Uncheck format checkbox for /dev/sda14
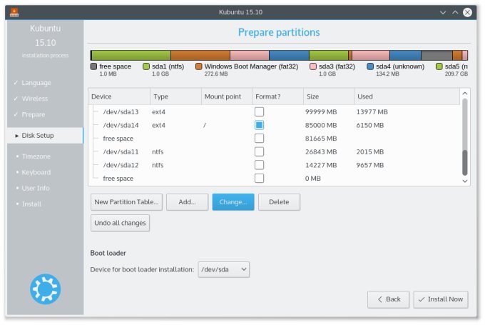The width and height of the screenshot is (485, 325). (x=259, y=125)
